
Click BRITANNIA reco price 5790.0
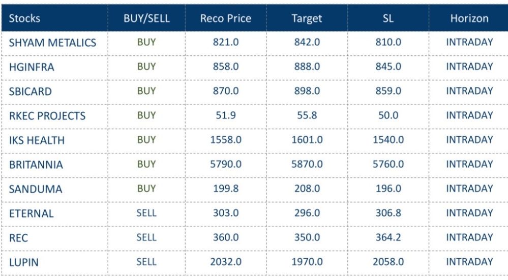tap(226, 164)
